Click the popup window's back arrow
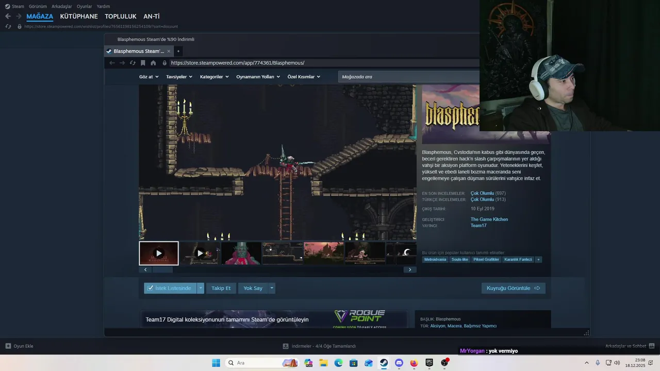This screenshot has width=660, height=371. point(112,63)
